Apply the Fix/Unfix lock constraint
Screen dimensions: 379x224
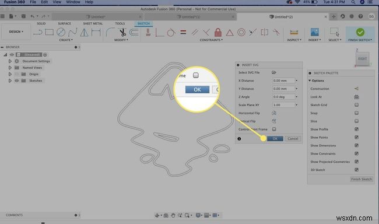[218, 32]
